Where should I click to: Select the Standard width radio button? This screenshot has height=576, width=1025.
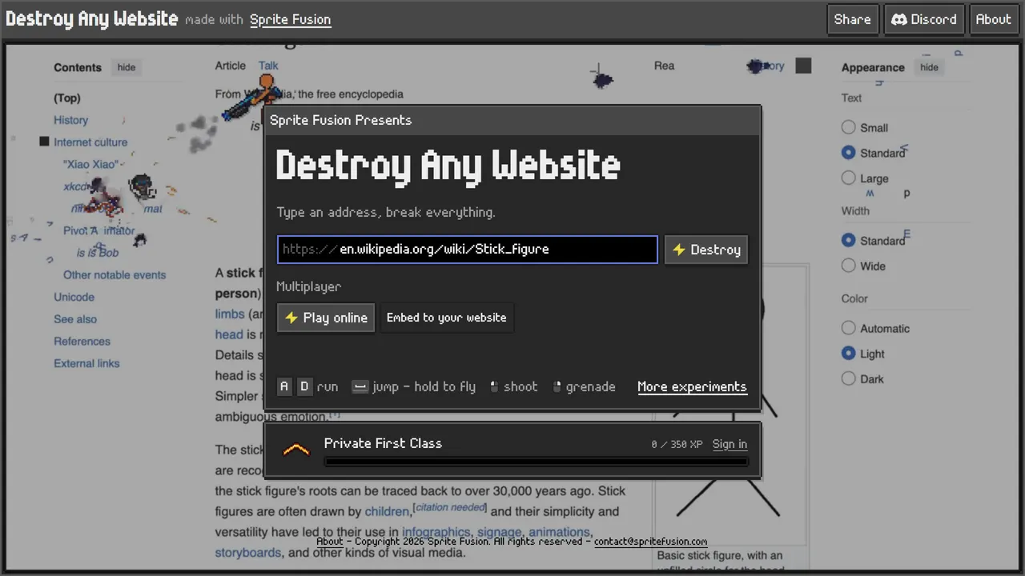[849, 240]
